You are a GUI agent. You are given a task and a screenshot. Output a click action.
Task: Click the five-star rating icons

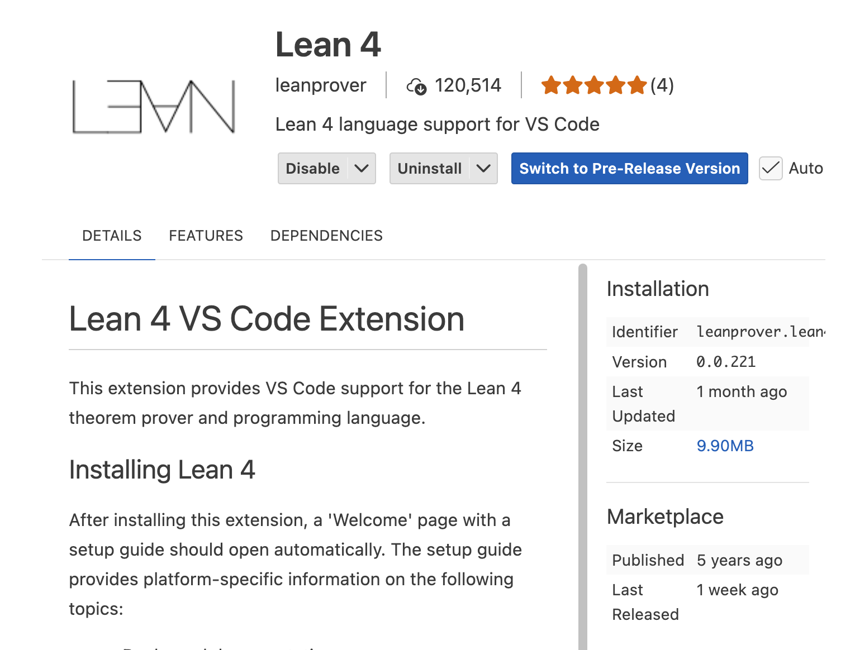[x=593, y=85]
